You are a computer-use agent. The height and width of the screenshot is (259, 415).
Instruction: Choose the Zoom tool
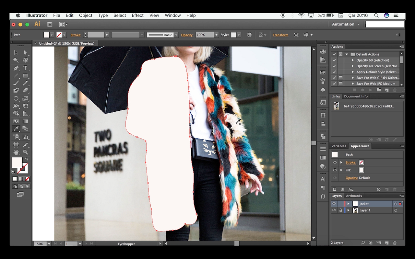(25, 152)
